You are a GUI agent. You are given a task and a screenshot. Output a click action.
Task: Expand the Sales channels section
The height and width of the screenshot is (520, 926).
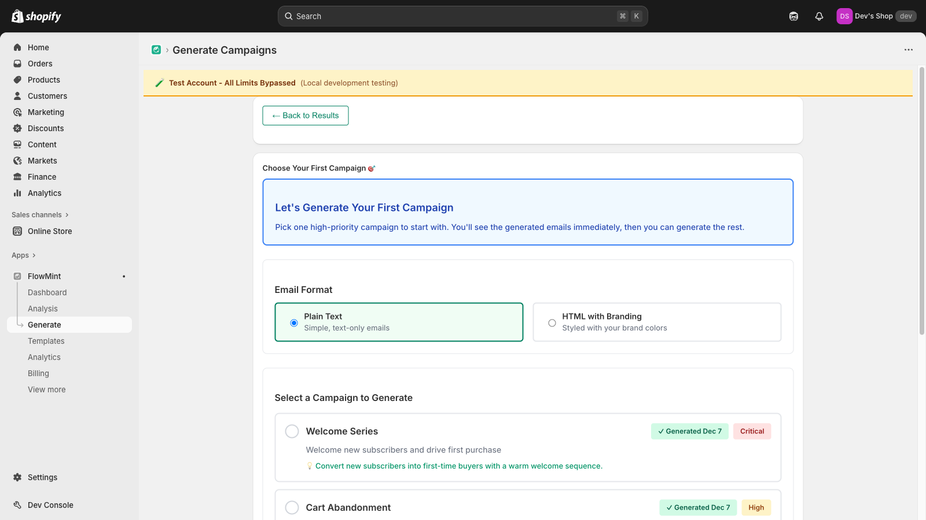tap(40, 215)
